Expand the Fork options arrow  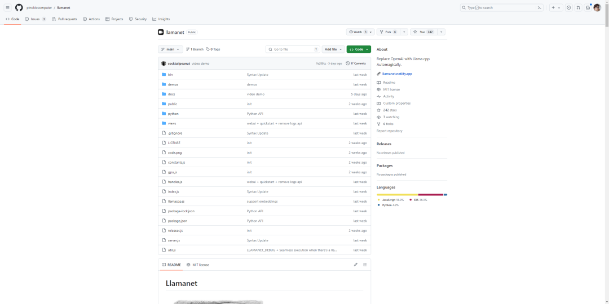click(404, 32)
